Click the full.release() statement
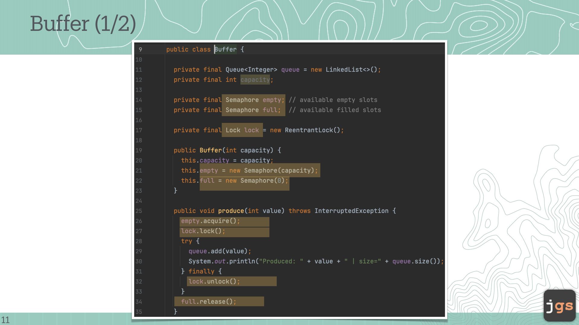The width and height of the screenshot is (579, 325). pyautogui.click(x=208, y=302)
